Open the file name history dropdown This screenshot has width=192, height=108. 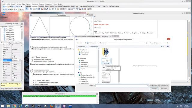pyautogui.click(x=148, y=86)
